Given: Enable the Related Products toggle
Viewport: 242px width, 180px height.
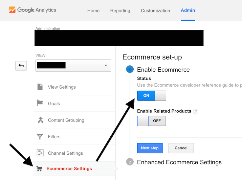Looking at the screenshot, I should click(x=152, y=121).
